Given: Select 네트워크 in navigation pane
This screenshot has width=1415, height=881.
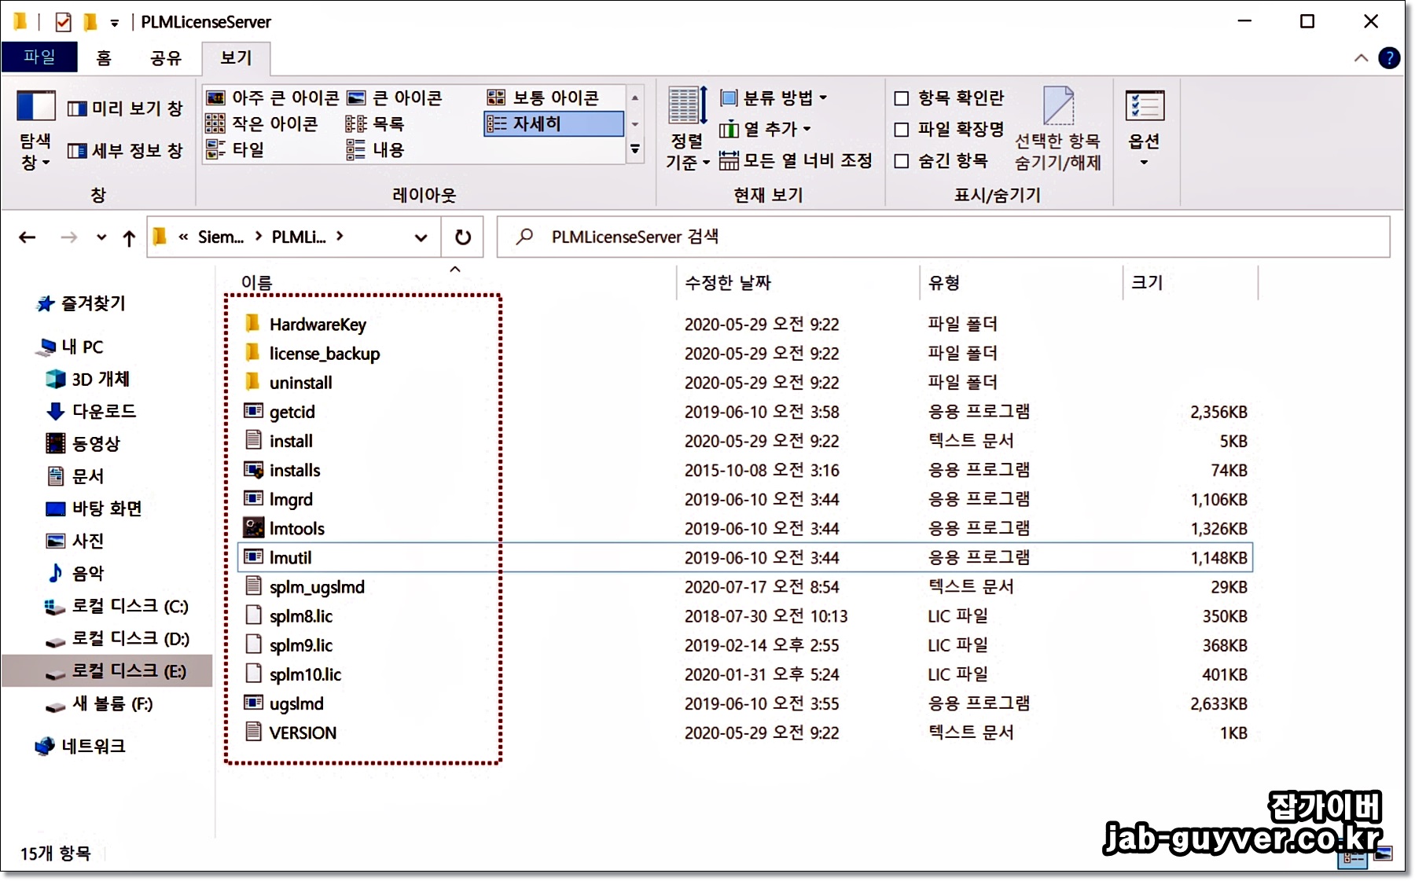Looking at the screenshot, I should [x=80, y=746].
